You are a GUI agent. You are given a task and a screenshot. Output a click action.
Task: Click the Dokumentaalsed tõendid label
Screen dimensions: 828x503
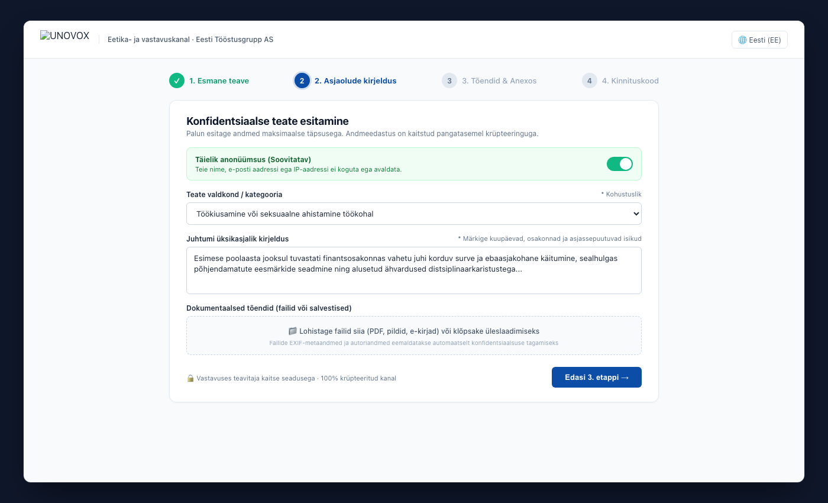click(269, 308)
